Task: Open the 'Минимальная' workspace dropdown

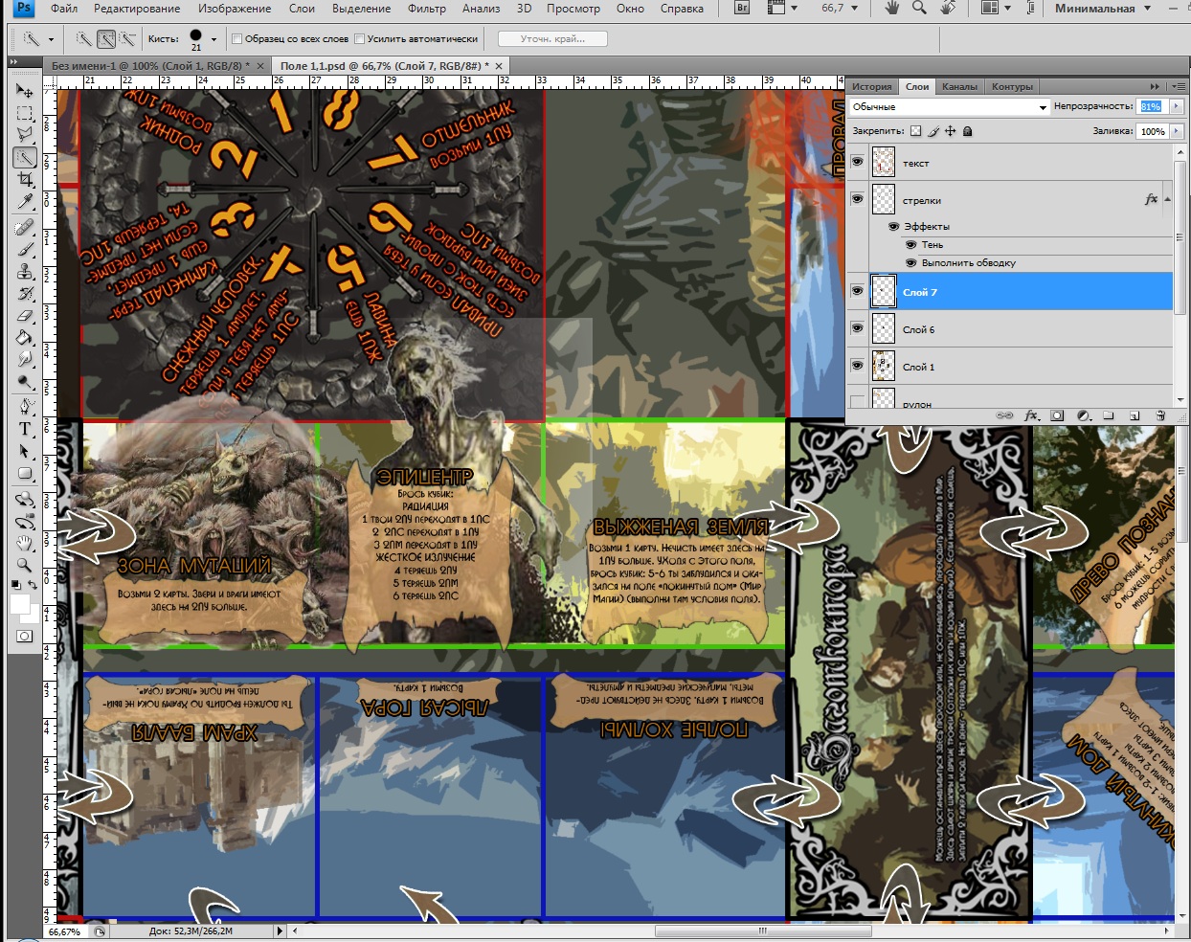Action: tap(1102, 9)
